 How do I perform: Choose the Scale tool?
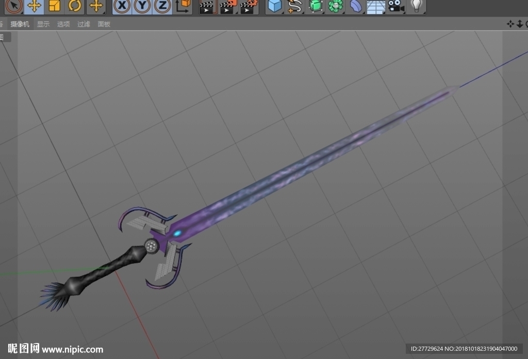(55, 6)
